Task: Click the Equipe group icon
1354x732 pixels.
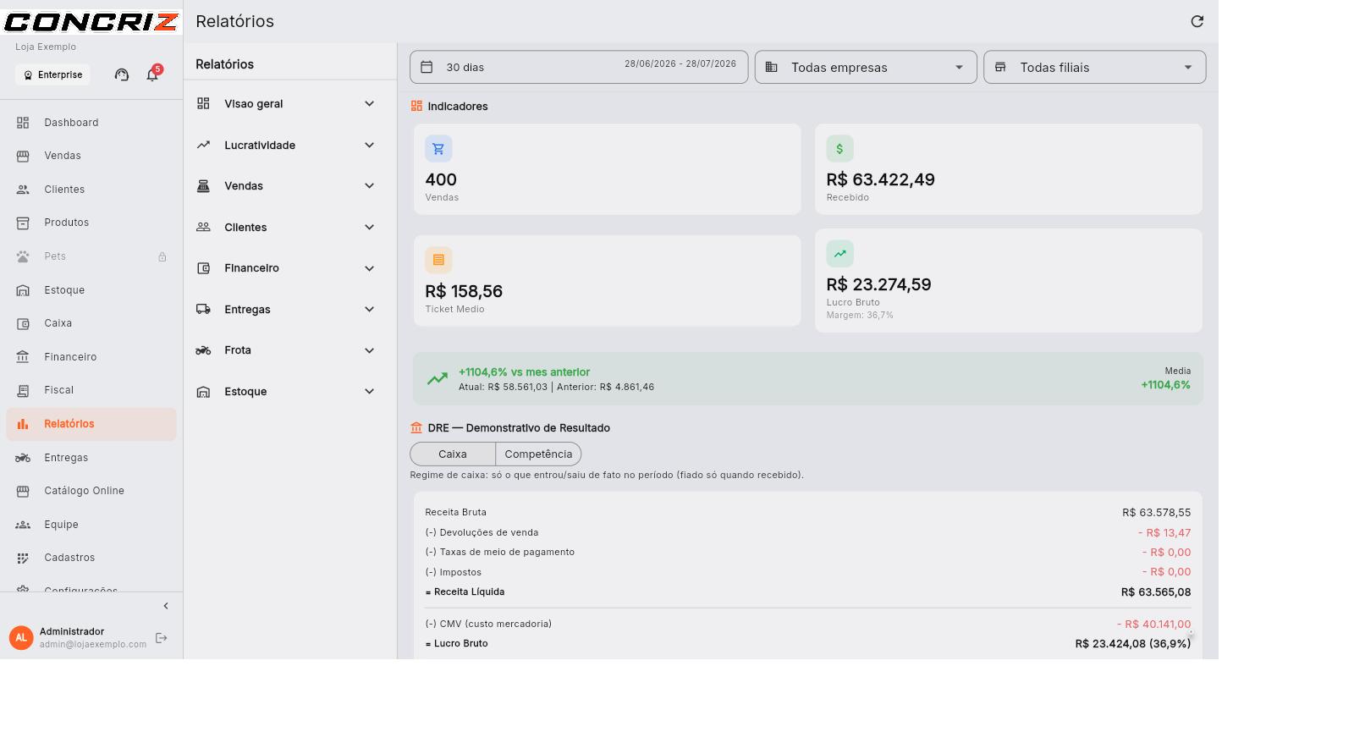Action: point(23,525)
